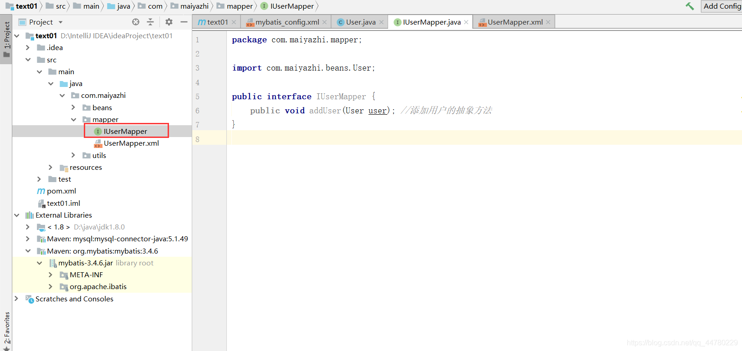
Task: Click the java source folder icon
Action: tap(64, 84)
